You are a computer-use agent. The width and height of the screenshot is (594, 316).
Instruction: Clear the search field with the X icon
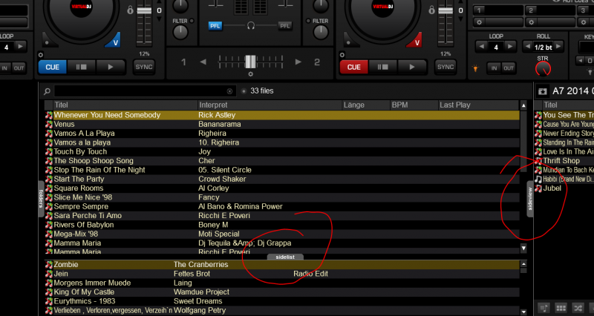[x=229, y=91]
